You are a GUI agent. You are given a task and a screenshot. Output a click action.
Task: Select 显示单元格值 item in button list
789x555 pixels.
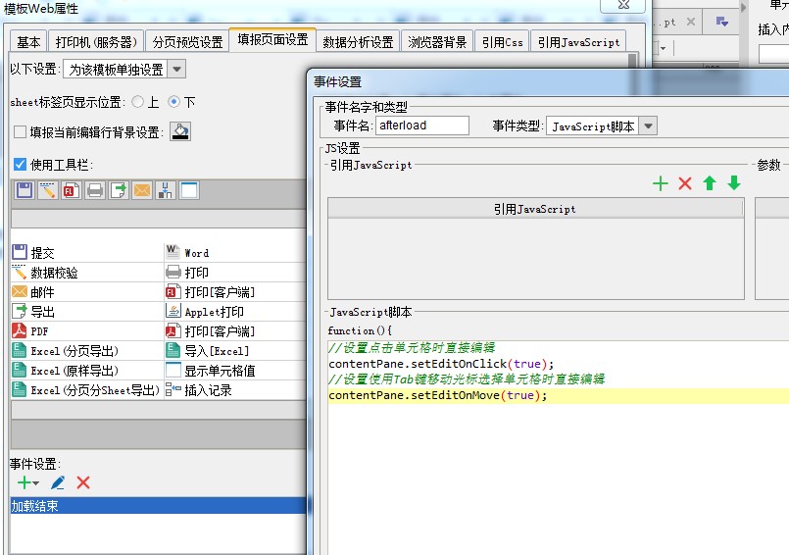click(x=235, y=371)
